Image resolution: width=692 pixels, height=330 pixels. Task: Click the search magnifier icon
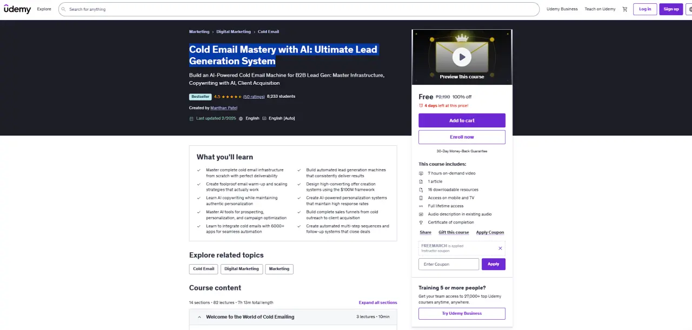(x=64, y=9)
